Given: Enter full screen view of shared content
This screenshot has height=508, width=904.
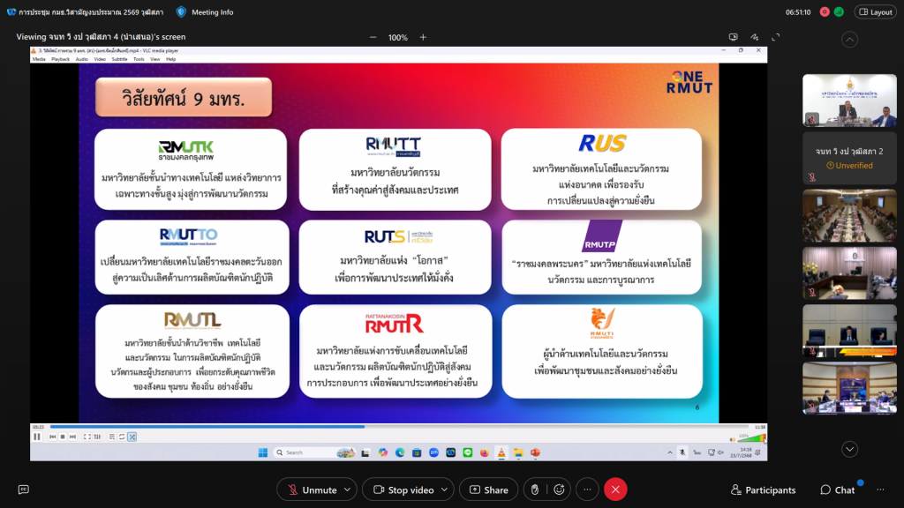Looking at the screenshot, I should pyautogui.click(x=775, y=38).
